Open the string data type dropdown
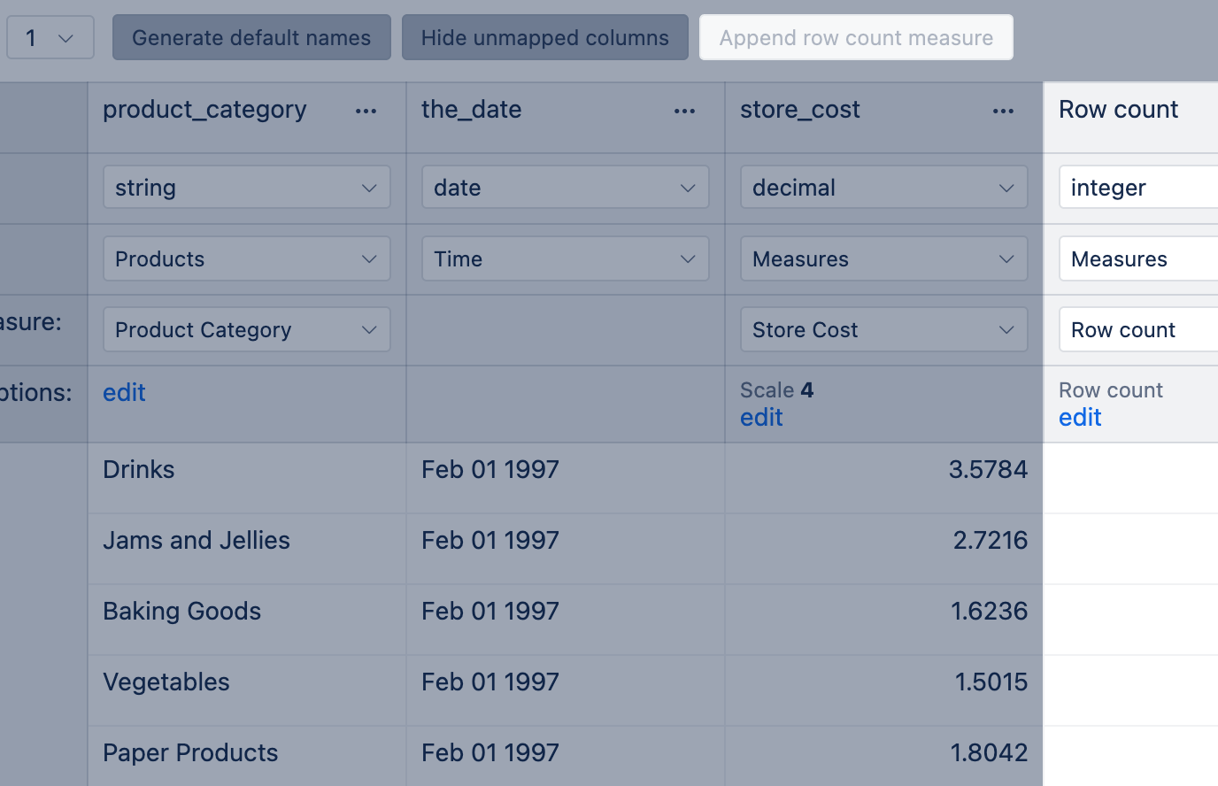 pos(246,188)
